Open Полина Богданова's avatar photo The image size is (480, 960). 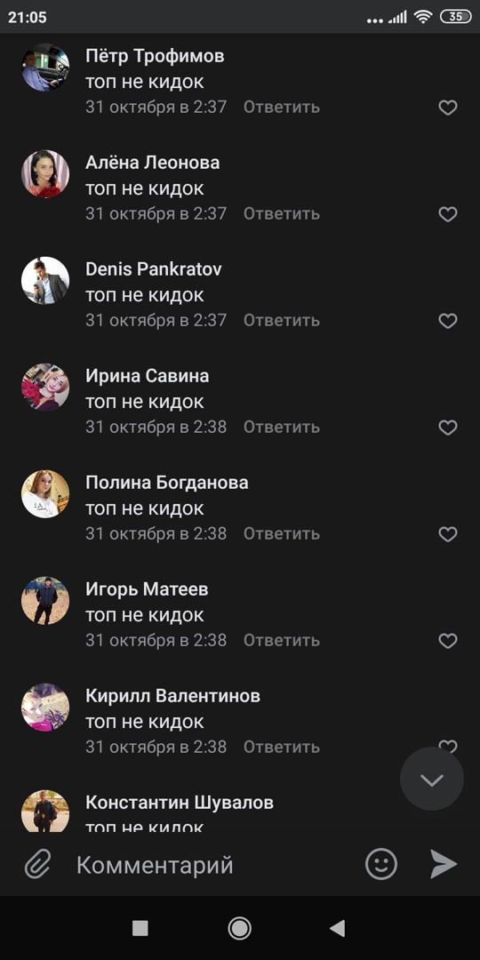45,494
